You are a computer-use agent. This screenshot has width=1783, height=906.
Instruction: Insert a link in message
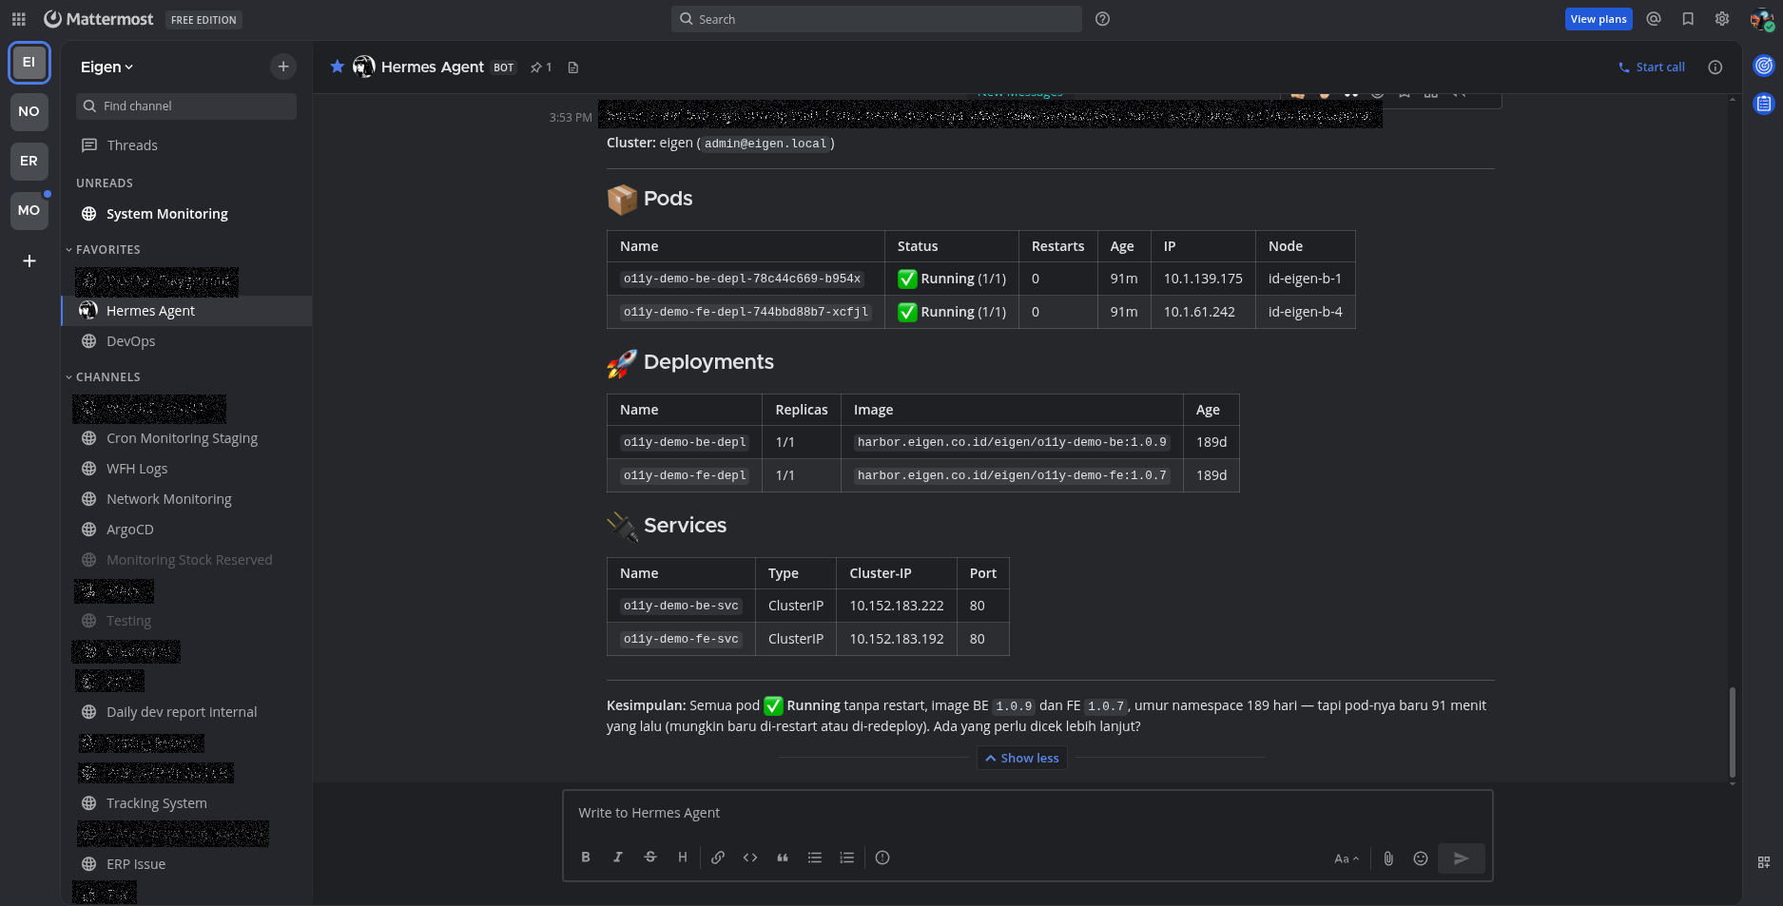pos(718,858)
